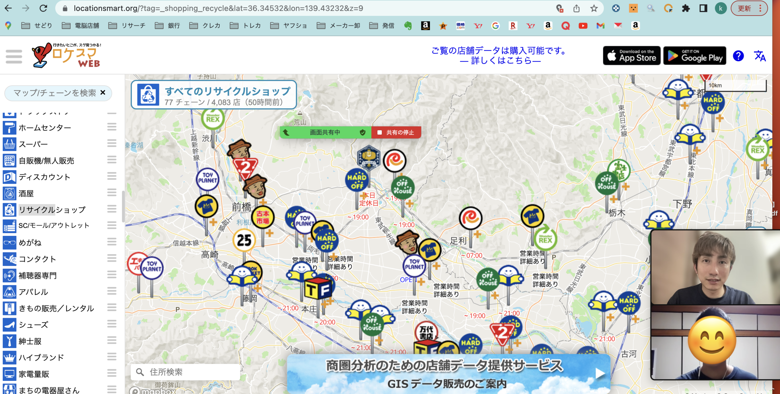Select the リサイクルショップ category icon

point(9,210)
